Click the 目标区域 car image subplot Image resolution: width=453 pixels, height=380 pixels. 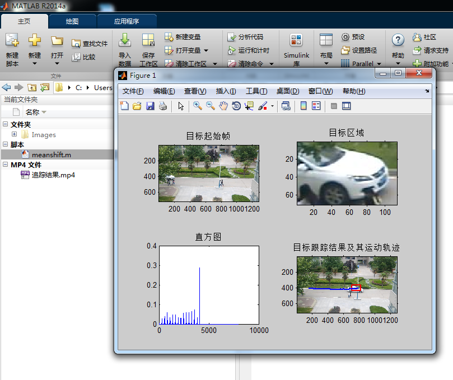pos(347,173)
